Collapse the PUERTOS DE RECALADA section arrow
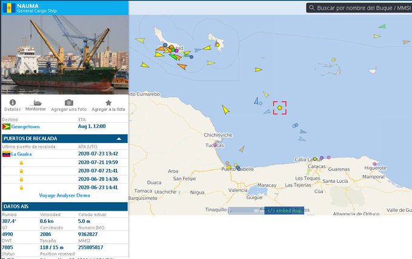 point(119,139)
